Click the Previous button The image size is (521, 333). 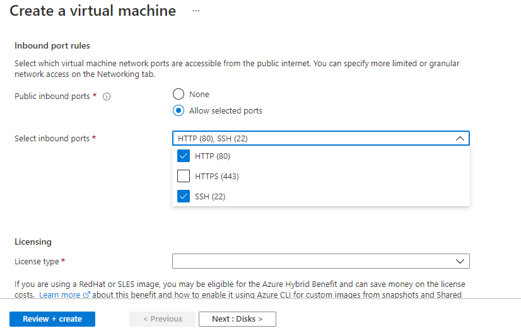[163, 319]
